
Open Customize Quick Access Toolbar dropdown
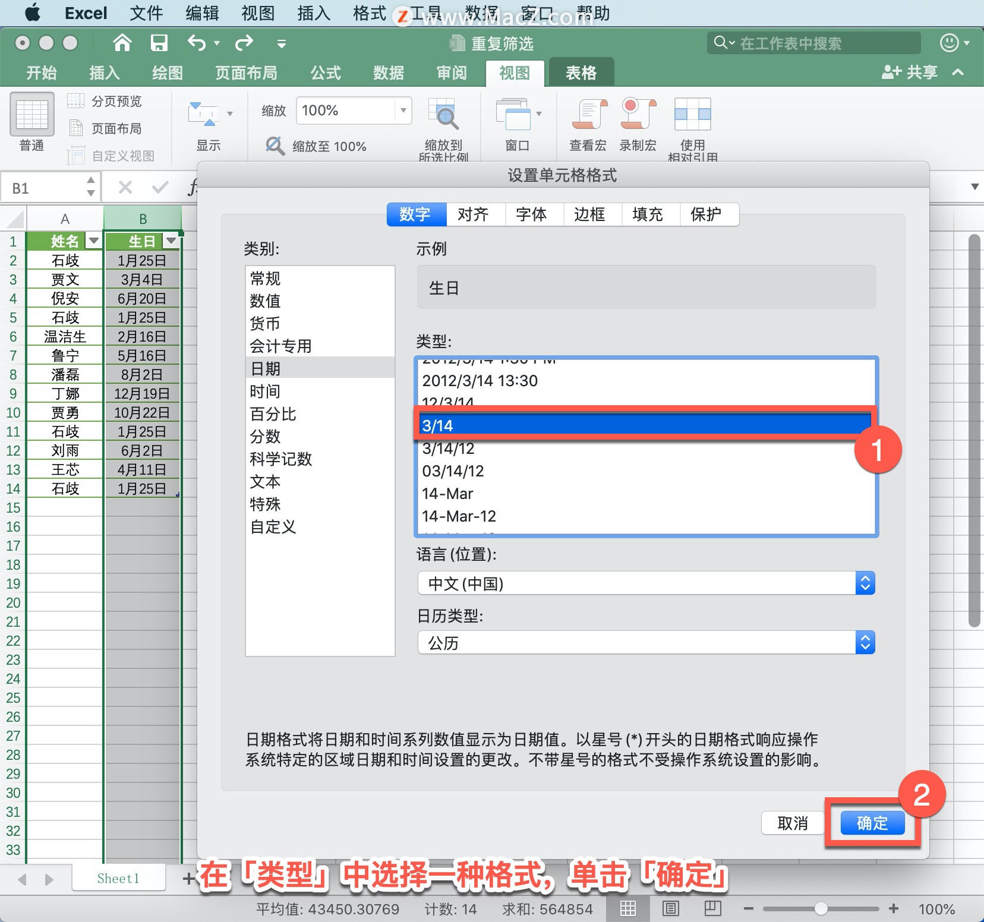coord(282,43)
